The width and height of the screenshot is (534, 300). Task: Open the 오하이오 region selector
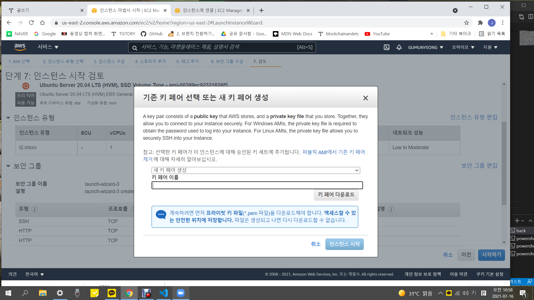(463, 47)
